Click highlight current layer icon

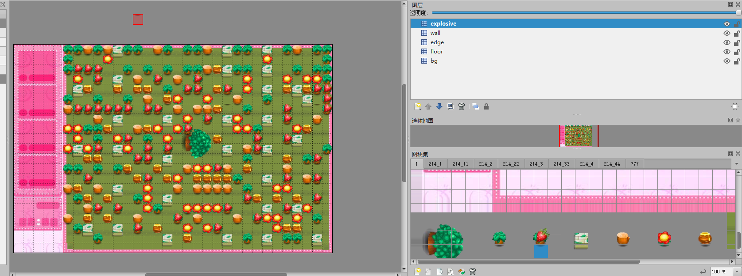734,106
